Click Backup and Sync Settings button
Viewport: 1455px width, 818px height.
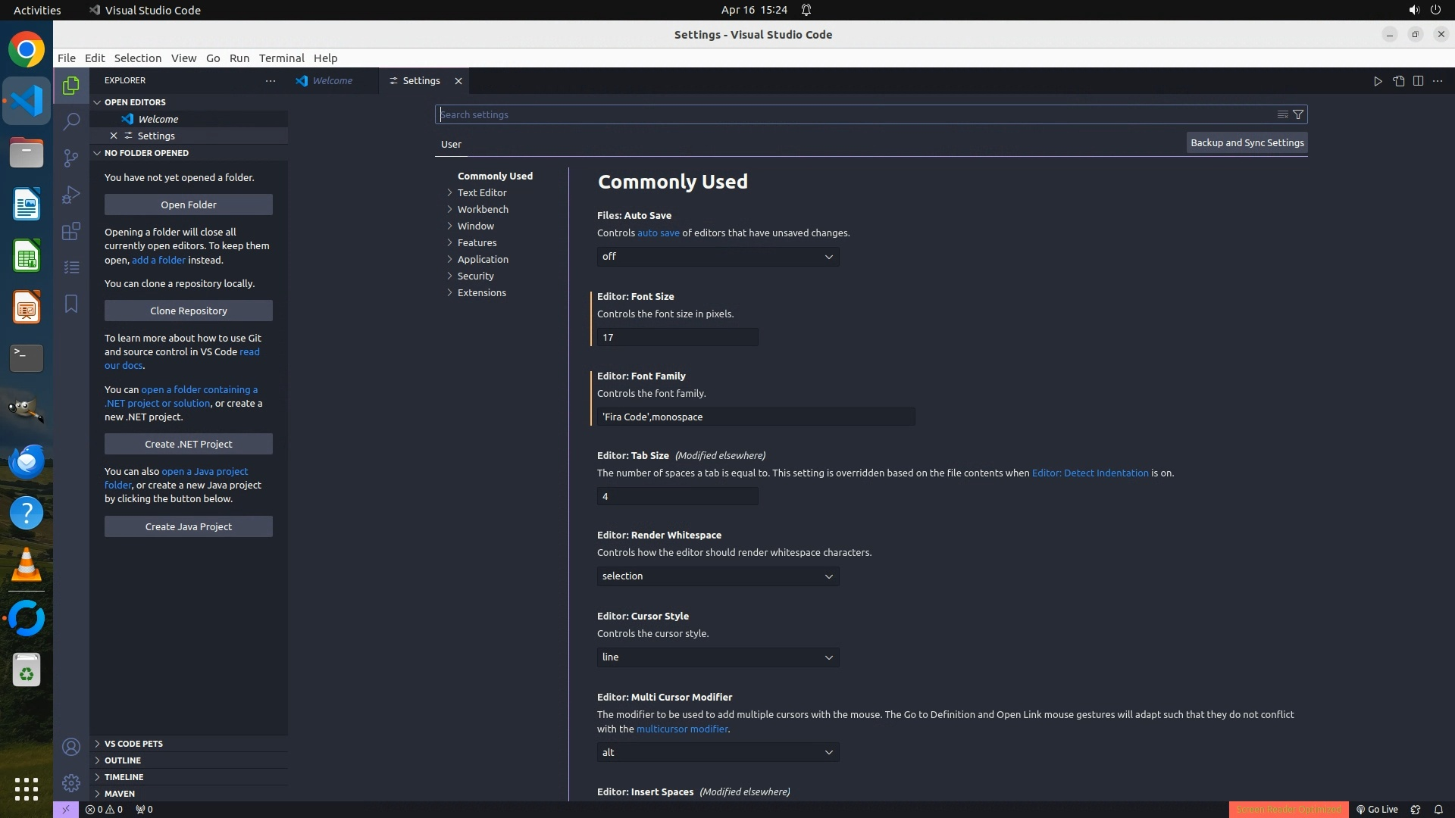click(1247, 142)
